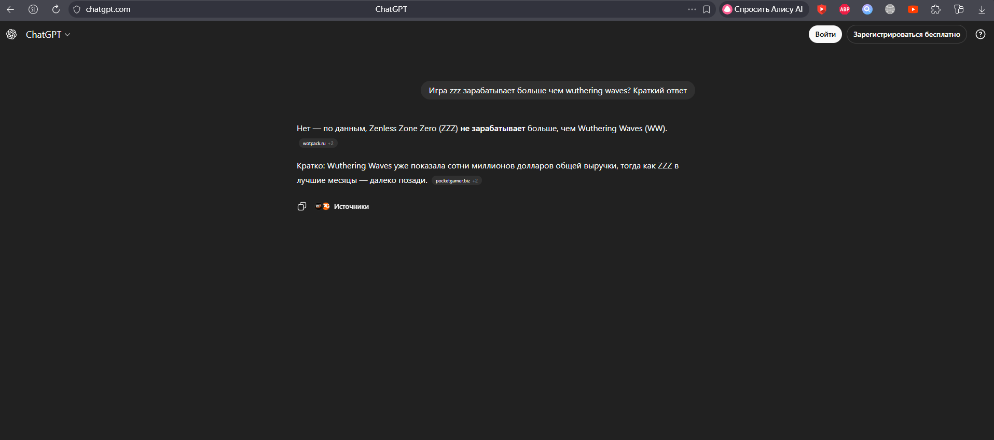Viewport: 994px width, 440px height.
Task: Click the site protection shield icon
Action: 77,9
